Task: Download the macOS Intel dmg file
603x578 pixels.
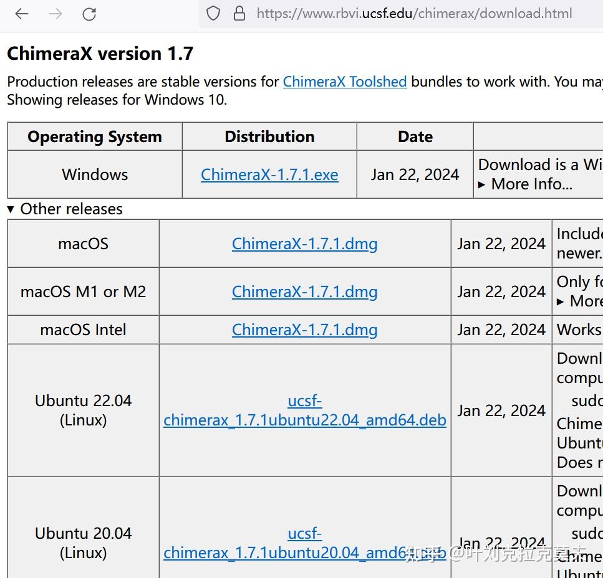Action: (x=305, y=329)
